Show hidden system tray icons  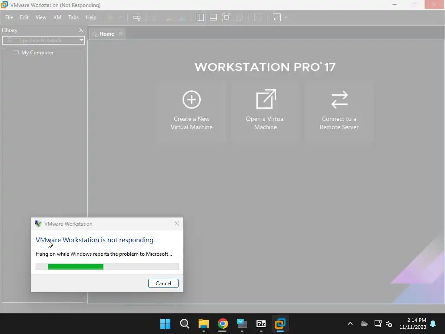click(350, 324)
